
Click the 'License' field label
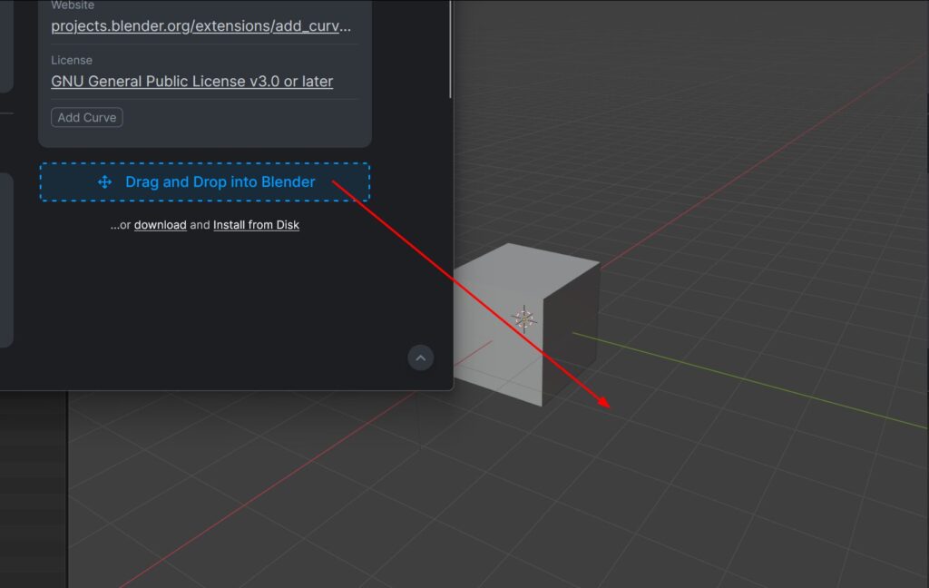[x=72, y=60]
